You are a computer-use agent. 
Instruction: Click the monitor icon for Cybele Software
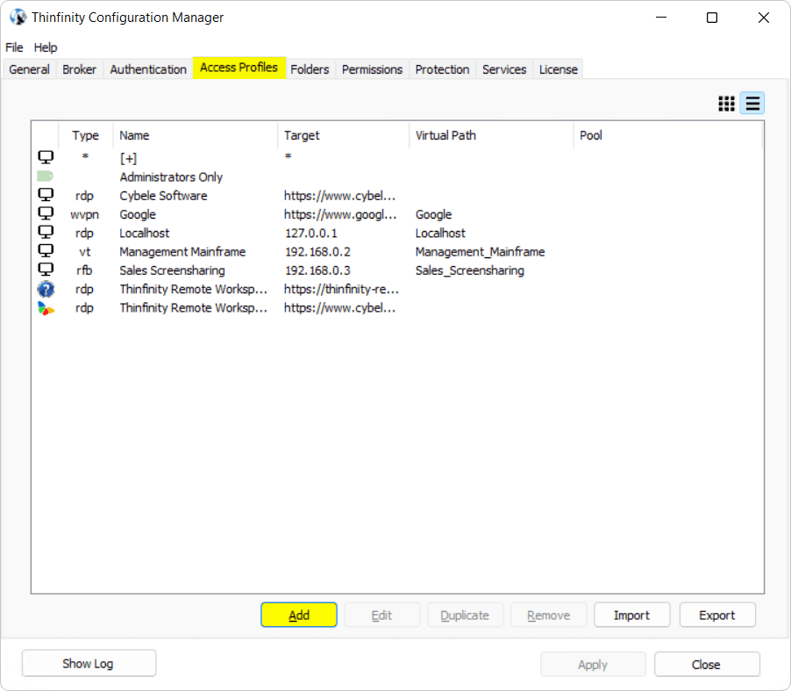click(x=46, y=195)
